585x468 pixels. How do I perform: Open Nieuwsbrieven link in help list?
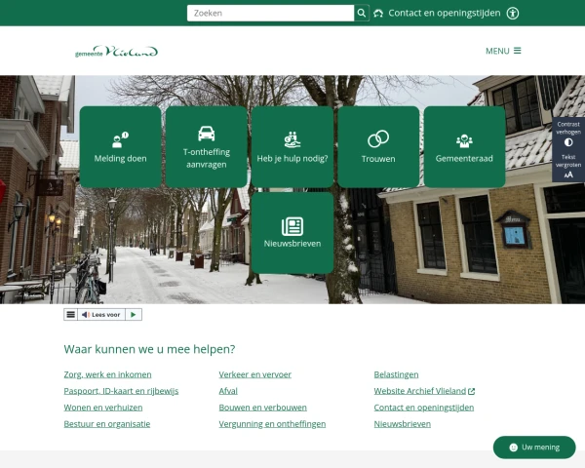click(x=403, y=423)
